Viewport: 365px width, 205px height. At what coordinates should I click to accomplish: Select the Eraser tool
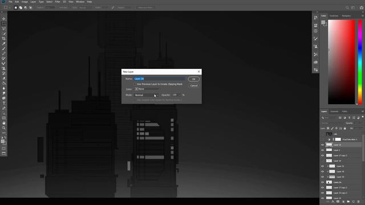(x=4, y=79)
